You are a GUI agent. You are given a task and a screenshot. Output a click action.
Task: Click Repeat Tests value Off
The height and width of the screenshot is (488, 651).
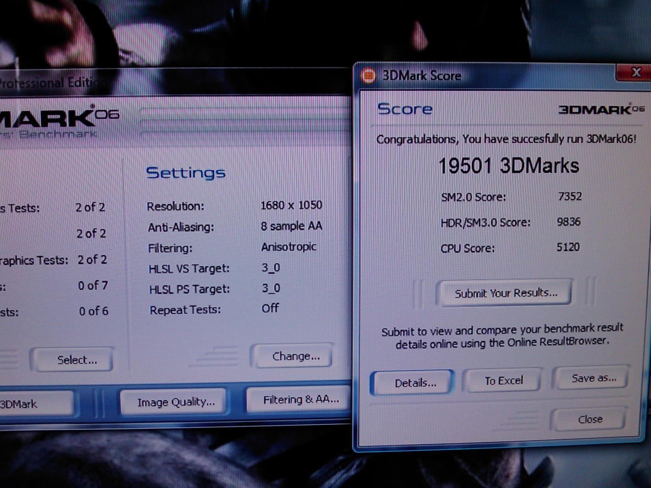(x=270, y=308)
